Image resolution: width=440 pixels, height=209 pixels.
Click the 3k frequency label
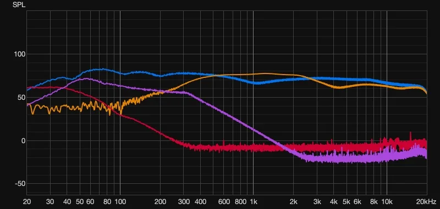coord(317,201)
